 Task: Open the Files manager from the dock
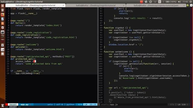point(3,10)
